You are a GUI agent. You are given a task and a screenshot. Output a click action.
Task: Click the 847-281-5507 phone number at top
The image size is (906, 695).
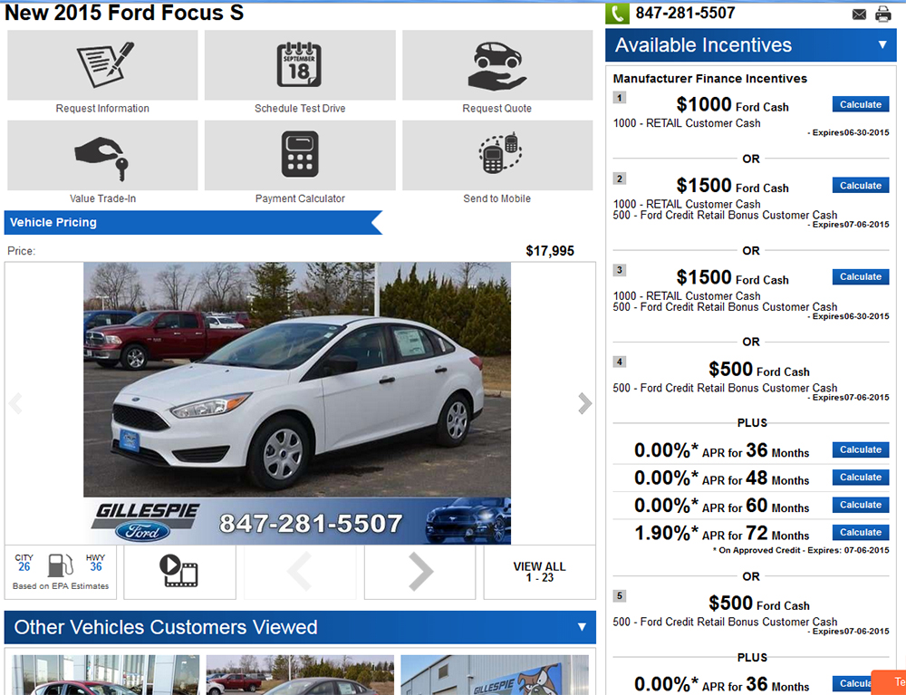(685, 13)
